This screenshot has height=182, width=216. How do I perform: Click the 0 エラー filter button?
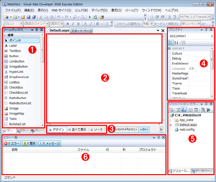point(12,143)
